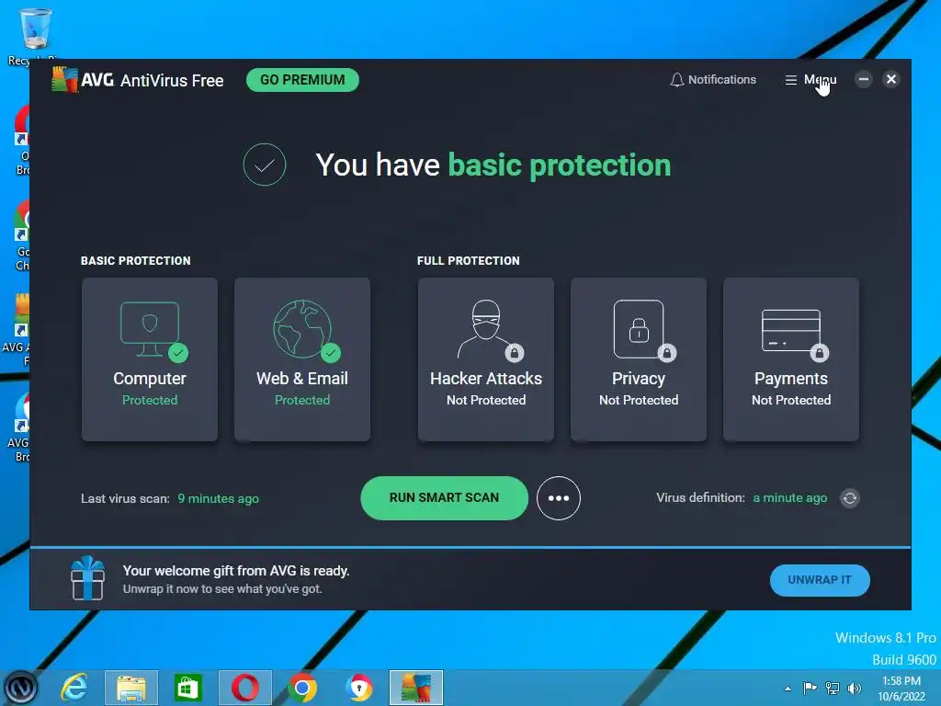Open the Privacy locked tile
This screenshot has width=941, height=706.
click(639, 359)
